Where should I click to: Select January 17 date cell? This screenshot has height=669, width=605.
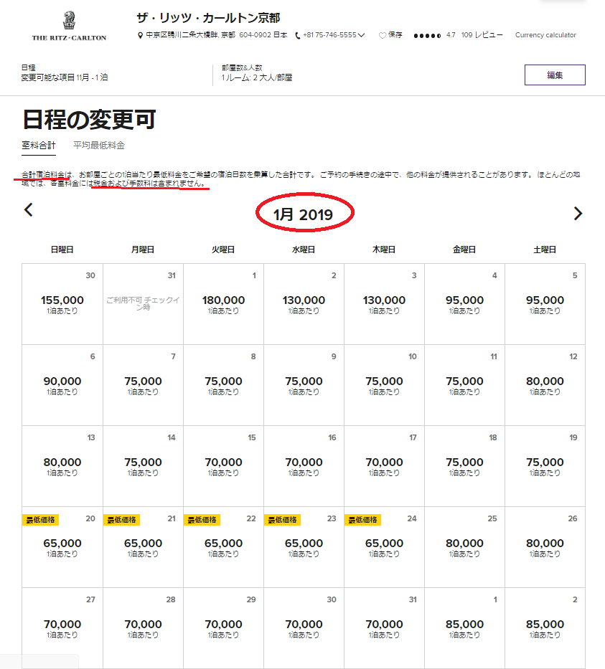pyautogui.click(x=384, y=466)
